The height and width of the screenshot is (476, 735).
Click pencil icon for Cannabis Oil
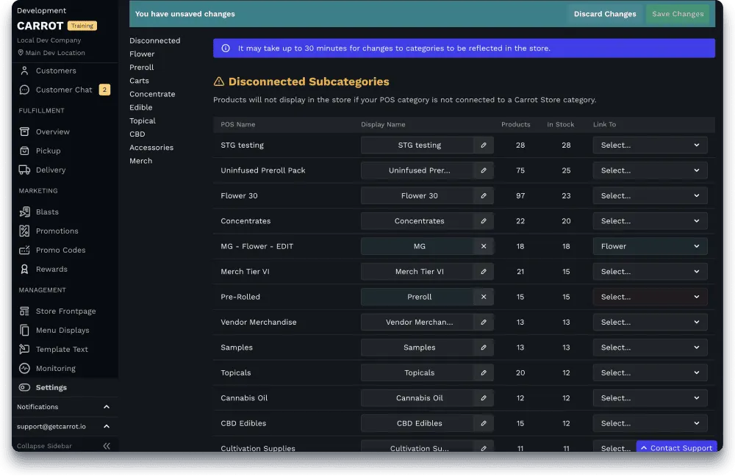point(484,398)
